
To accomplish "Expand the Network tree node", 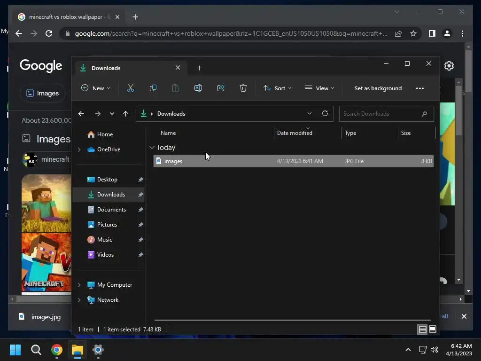I will (79, 300).
